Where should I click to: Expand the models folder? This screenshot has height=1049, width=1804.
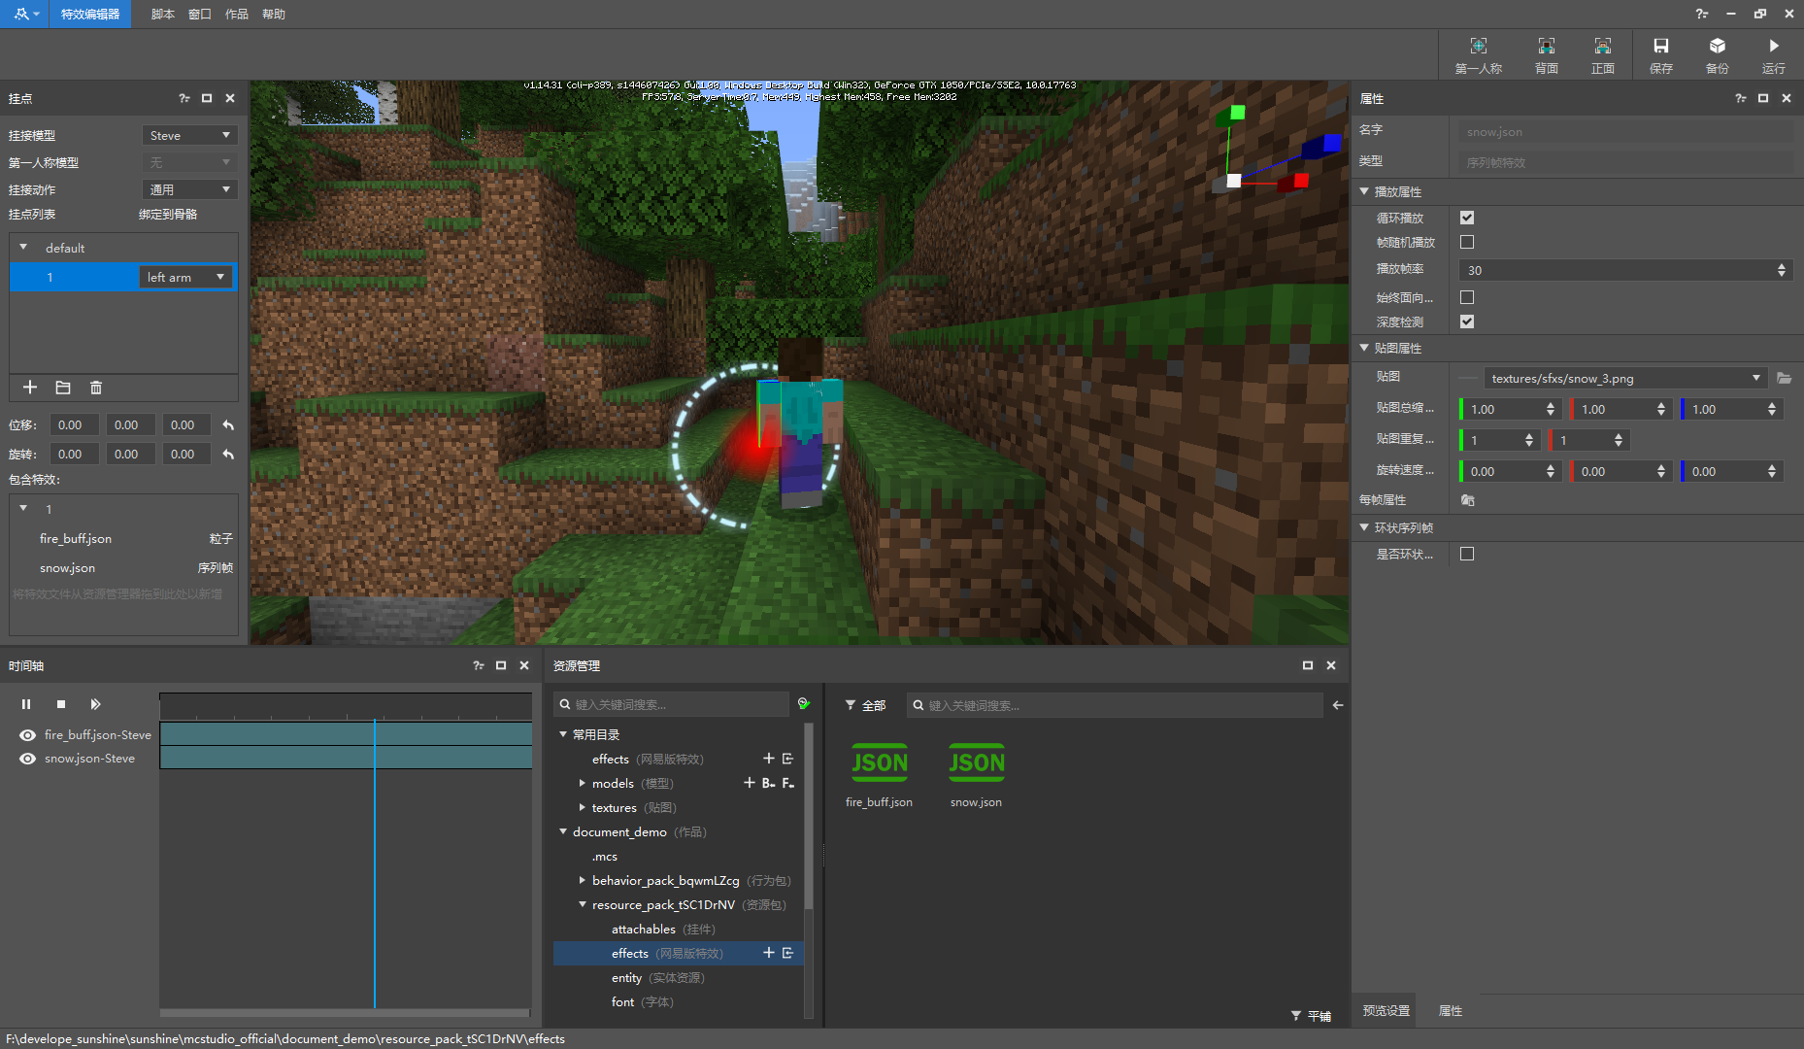coord(582,783)
